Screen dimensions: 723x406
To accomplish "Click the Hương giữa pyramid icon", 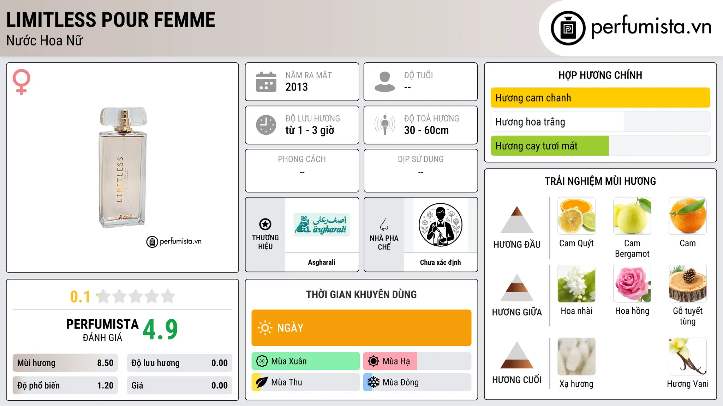I will pos(517,287).
